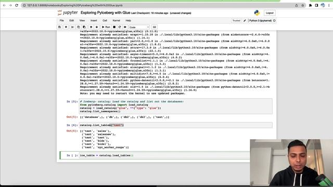Click the save and checkpoint icon
Image resolution: width=333 pixels, height=187 pixels.
(x=59, y=27)
